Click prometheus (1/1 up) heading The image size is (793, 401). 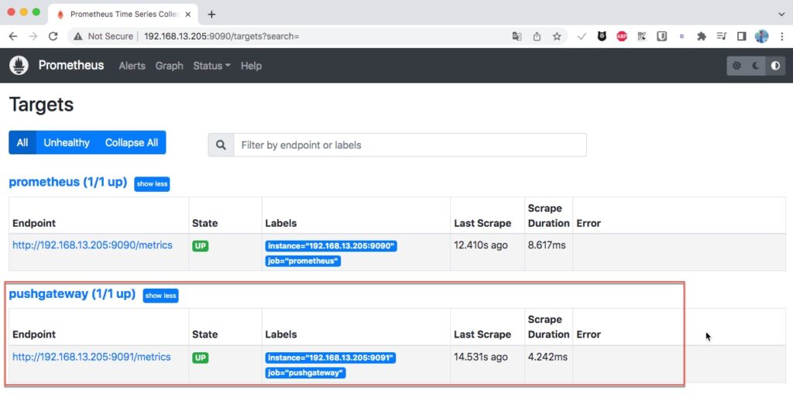click(68, 182)
